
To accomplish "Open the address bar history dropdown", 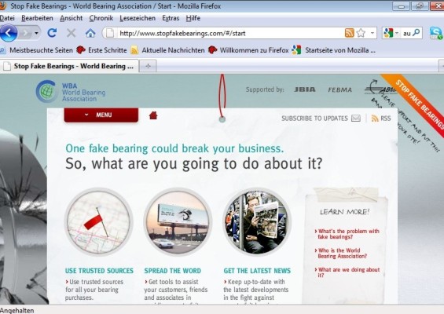I will [372, 33].
